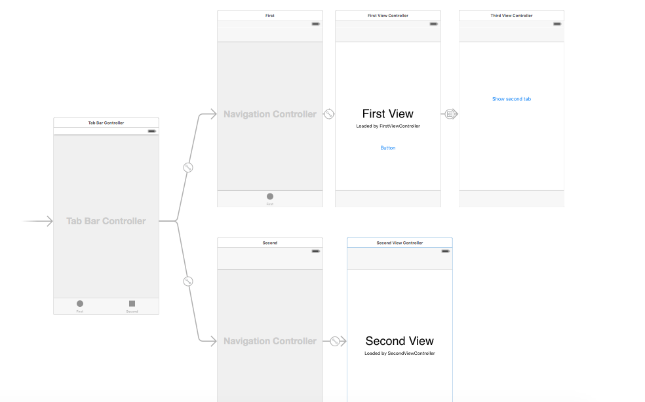Click the navigation bar in Third View Controller
The height and width of the screenshot is (402, 645).
[511, 35]
